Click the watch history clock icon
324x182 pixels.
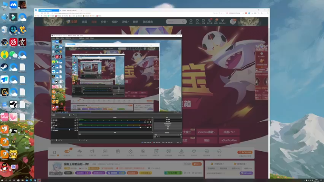[x=191, y=21]
